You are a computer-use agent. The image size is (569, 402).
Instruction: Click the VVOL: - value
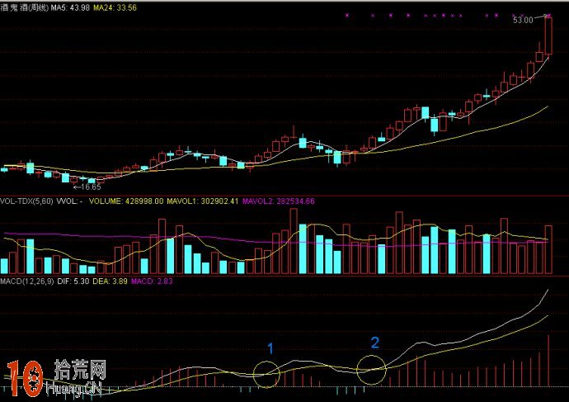click(x=69, y=201)
